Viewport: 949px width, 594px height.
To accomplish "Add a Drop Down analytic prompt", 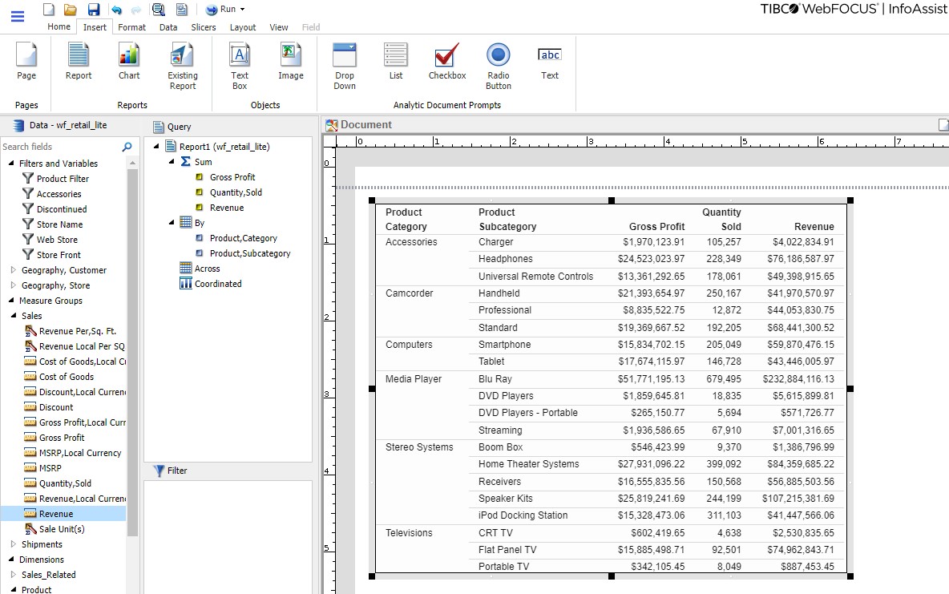I will point(344,60).
